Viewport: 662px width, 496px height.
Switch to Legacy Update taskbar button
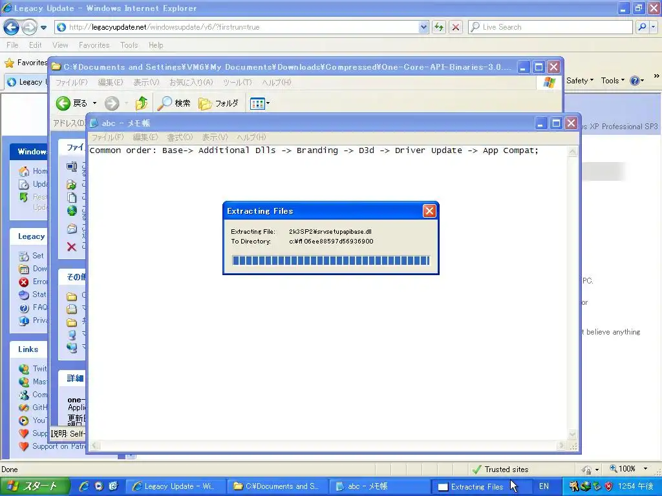click(175, 486)
